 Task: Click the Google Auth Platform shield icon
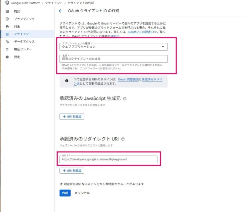pos(7,3)
